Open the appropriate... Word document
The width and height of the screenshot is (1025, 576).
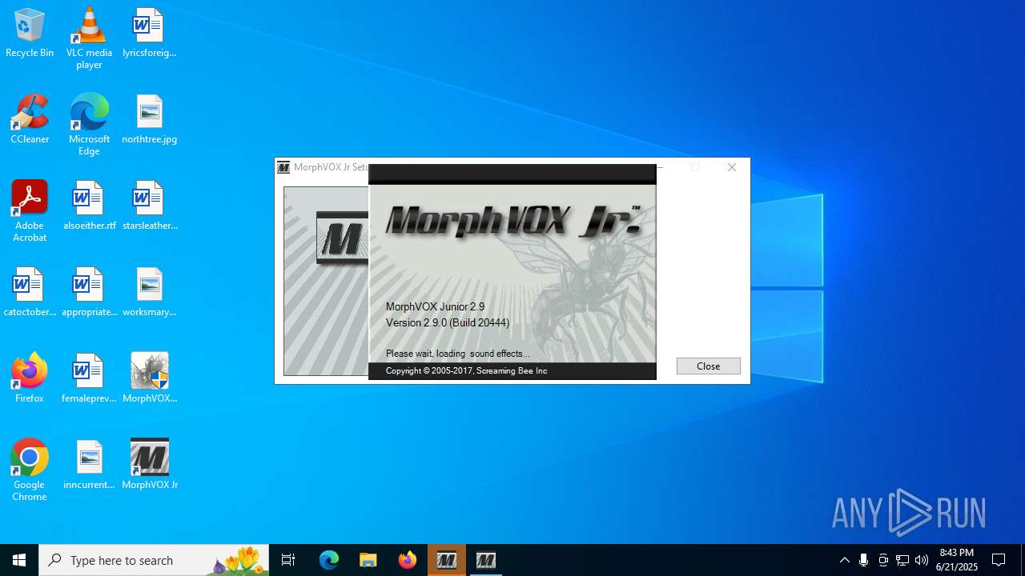click(89, 292)
